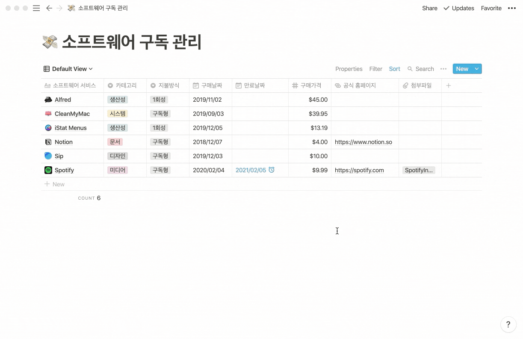Open the three-dot page options menu
This screenshot has width=523, height=339.
coord(512,8)
